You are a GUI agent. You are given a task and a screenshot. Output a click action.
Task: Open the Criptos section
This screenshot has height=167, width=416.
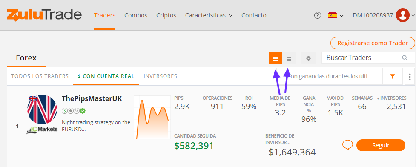click(x=166, y=15)
